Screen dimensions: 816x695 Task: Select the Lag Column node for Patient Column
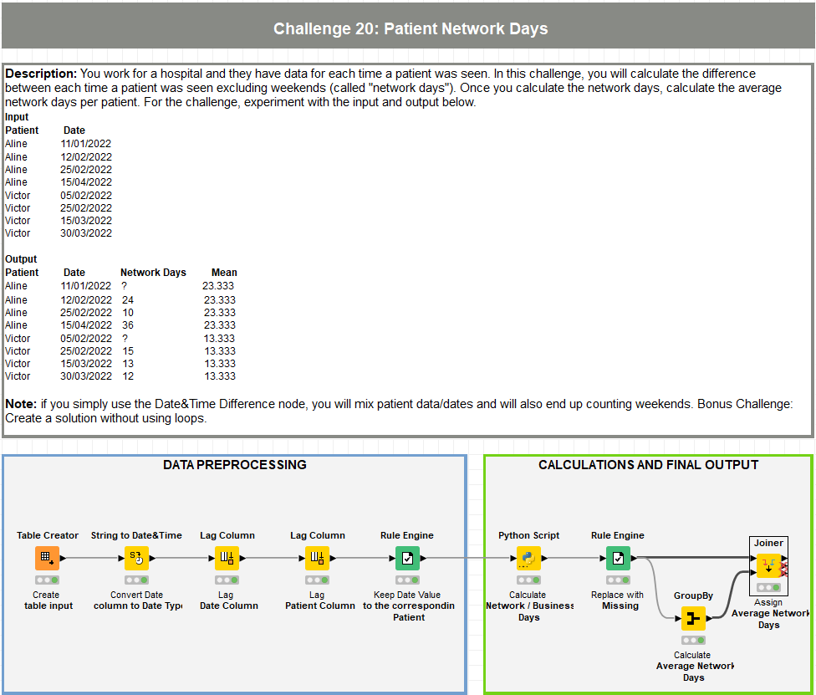point(317,558)
